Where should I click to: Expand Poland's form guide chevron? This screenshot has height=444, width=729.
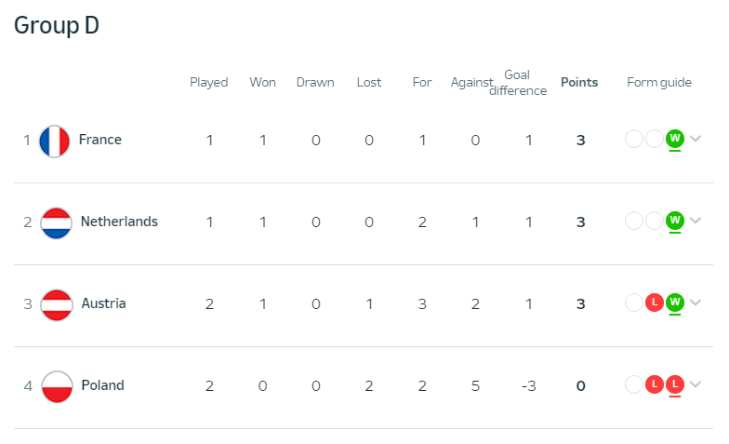pyautogui.click(x=696, y=384)
